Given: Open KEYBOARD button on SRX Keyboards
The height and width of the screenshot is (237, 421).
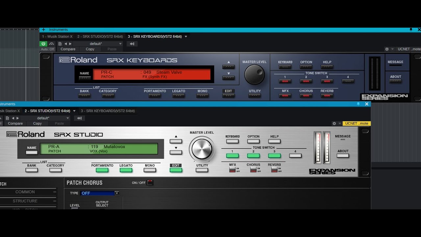Looking at the screenshot, I should (x=285, y=67).
